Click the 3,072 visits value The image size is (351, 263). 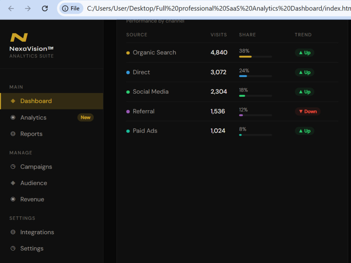(218, 72)
